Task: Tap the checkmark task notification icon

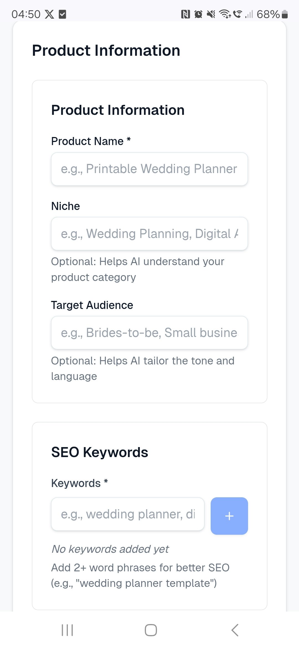Action: click(63, 14)
